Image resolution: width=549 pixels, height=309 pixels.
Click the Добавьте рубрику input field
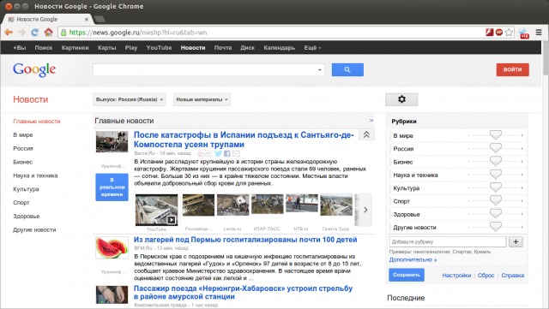pos(448,241)
